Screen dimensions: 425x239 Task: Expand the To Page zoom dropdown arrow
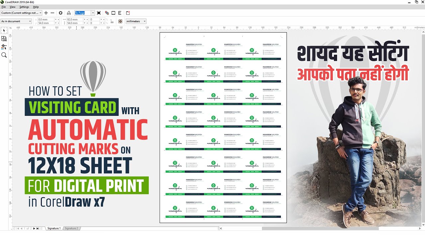click(93, 13)
